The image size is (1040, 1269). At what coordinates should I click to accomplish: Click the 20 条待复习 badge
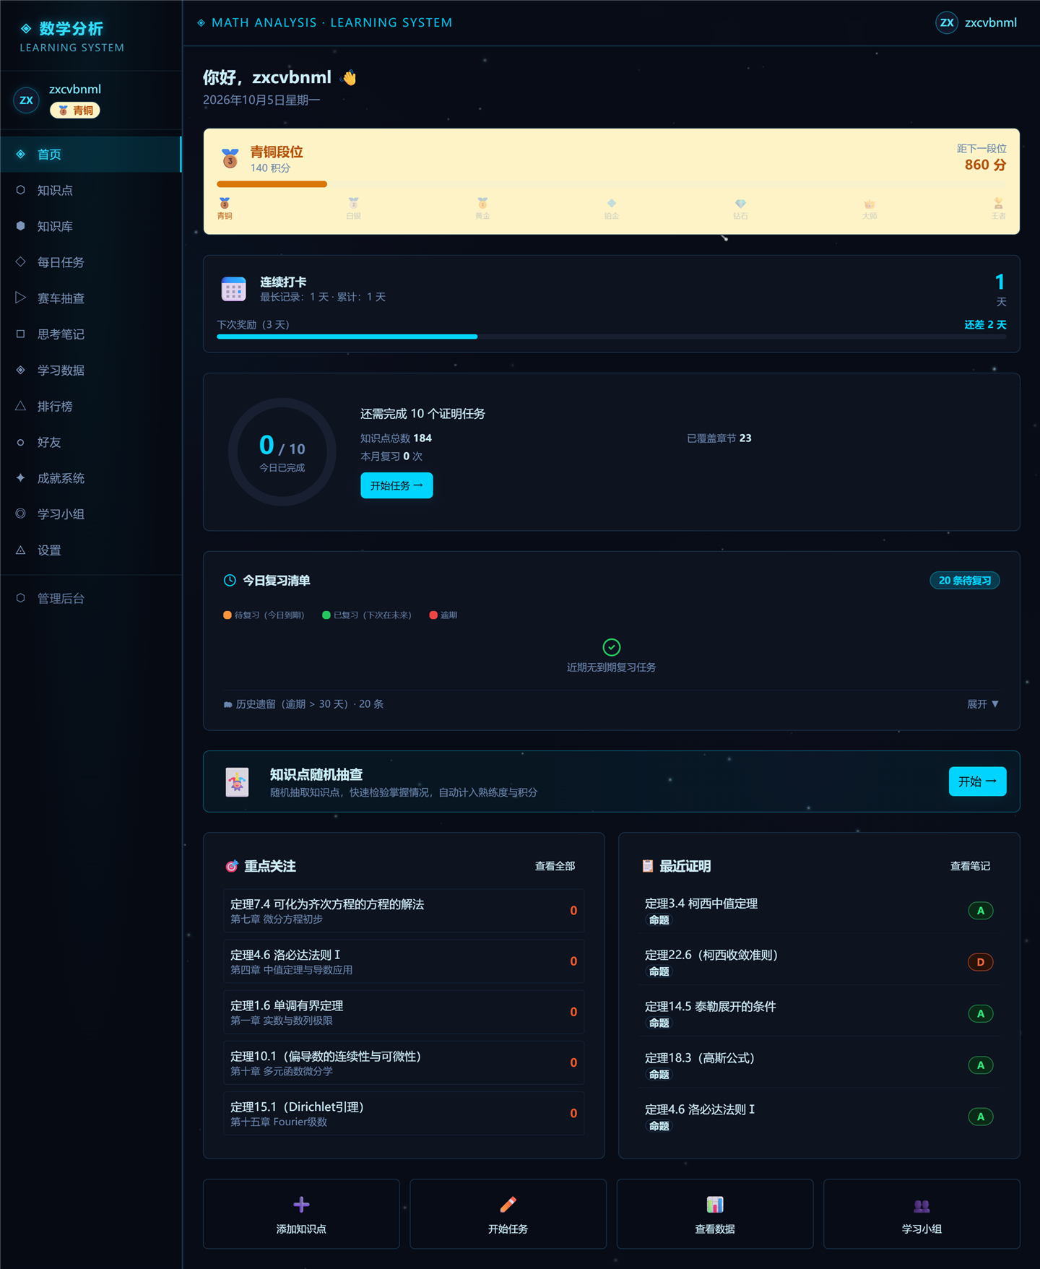(965, 580)
